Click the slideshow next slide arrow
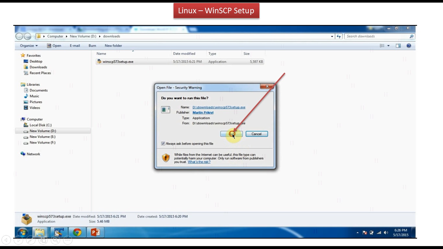 [18, 240]
